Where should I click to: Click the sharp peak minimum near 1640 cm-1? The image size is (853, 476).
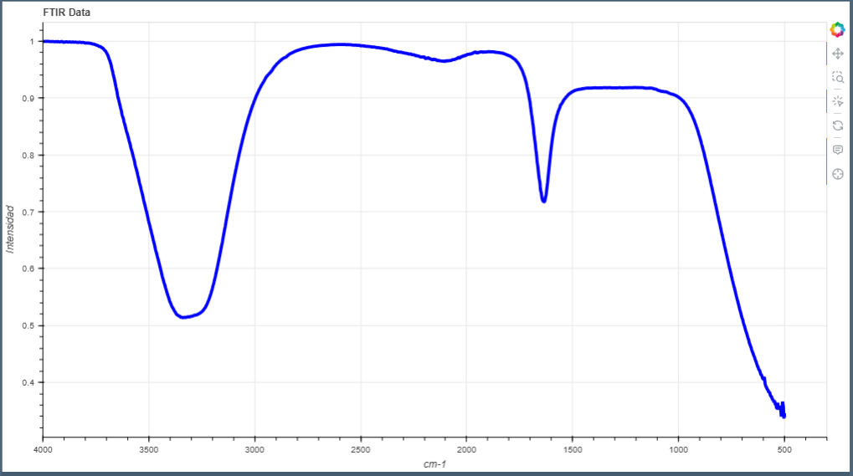click(543, 201)
